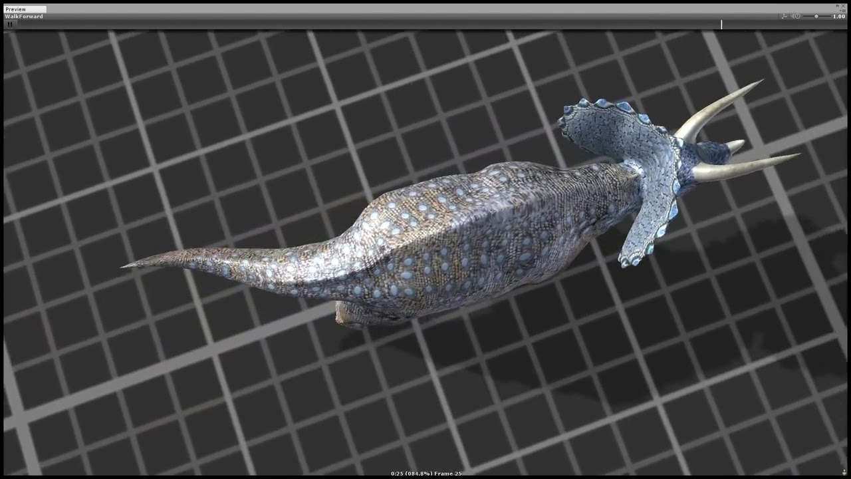Adjust the playback speed slider handle
Viewport: 851px width, 479px height.
(x=816, y=17)
